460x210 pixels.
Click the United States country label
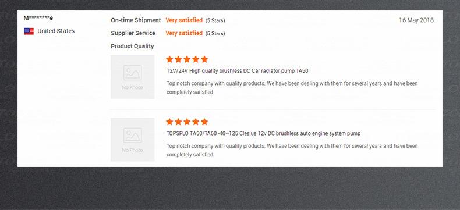[56, 31]
